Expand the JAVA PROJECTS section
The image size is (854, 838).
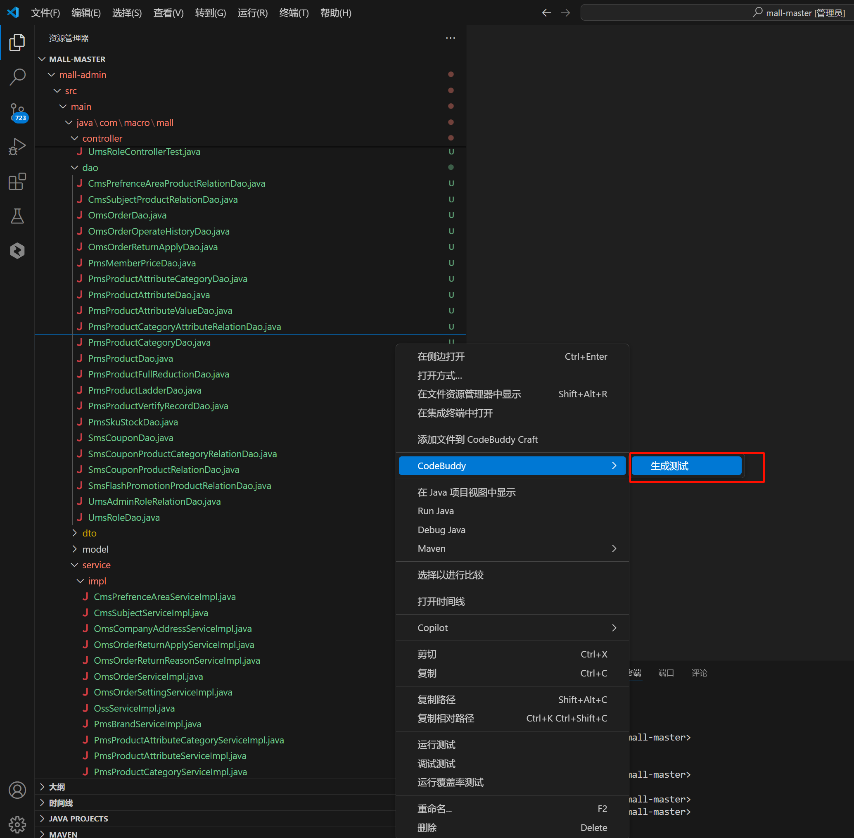click(x=215, y=819)
